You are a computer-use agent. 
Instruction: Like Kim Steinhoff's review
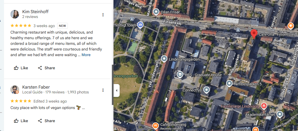[21, 68]
